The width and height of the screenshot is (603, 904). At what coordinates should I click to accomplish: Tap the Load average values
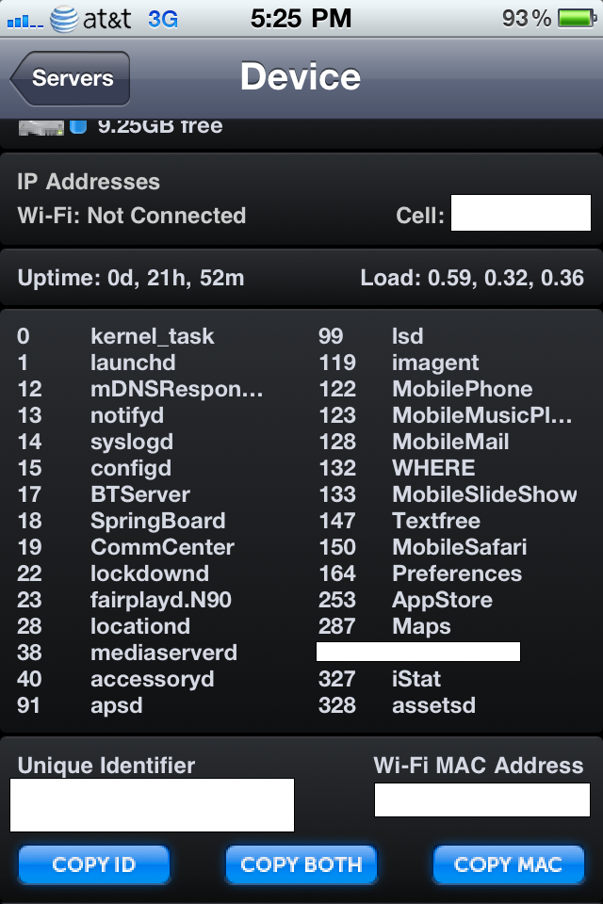point(472,278)
